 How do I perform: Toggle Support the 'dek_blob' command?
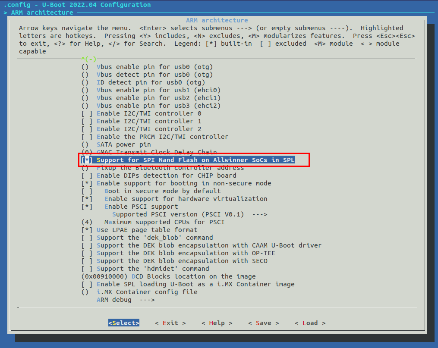147,238
